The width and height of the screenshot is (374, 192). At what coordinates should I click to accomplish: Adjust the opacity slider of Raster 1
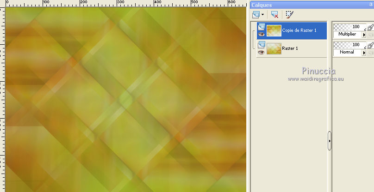click(x=349, y=45)
